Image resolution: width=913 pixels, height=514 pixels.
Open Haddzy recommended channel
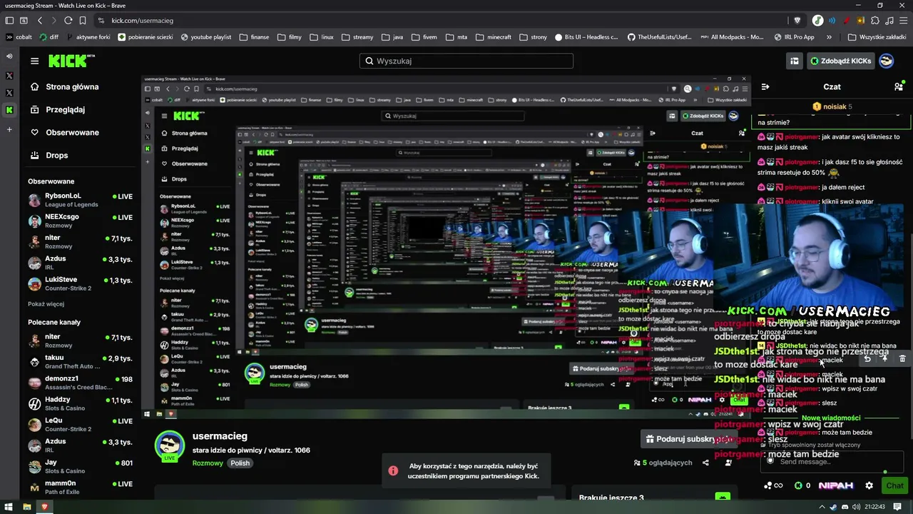(80, 403)
